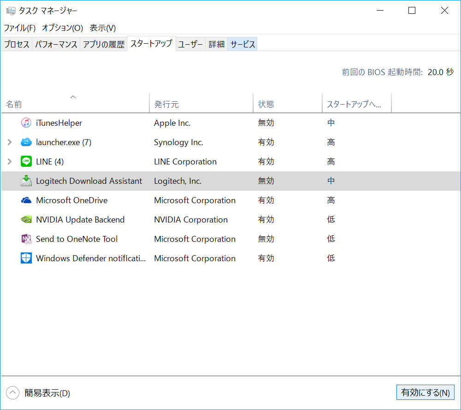The height and width of the screenshot is (410, 461).
Task: Switch to the アプリの履歴 tab
Action: coord(103,44)
